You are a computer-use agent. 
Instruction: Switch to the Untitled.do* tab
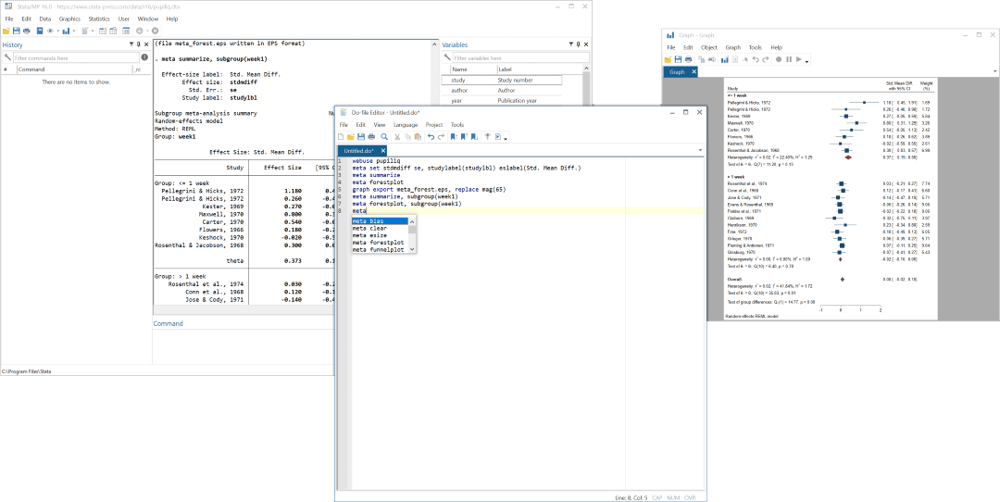tap(358, 150)
